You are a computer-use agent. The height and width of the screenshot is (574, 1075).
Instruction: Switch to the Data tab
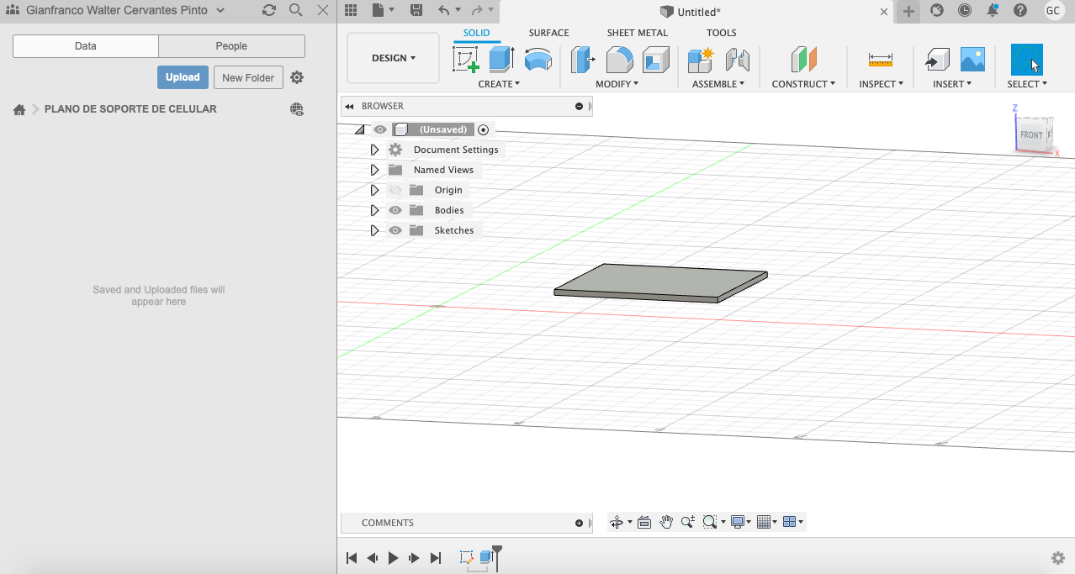click(86, 46)
